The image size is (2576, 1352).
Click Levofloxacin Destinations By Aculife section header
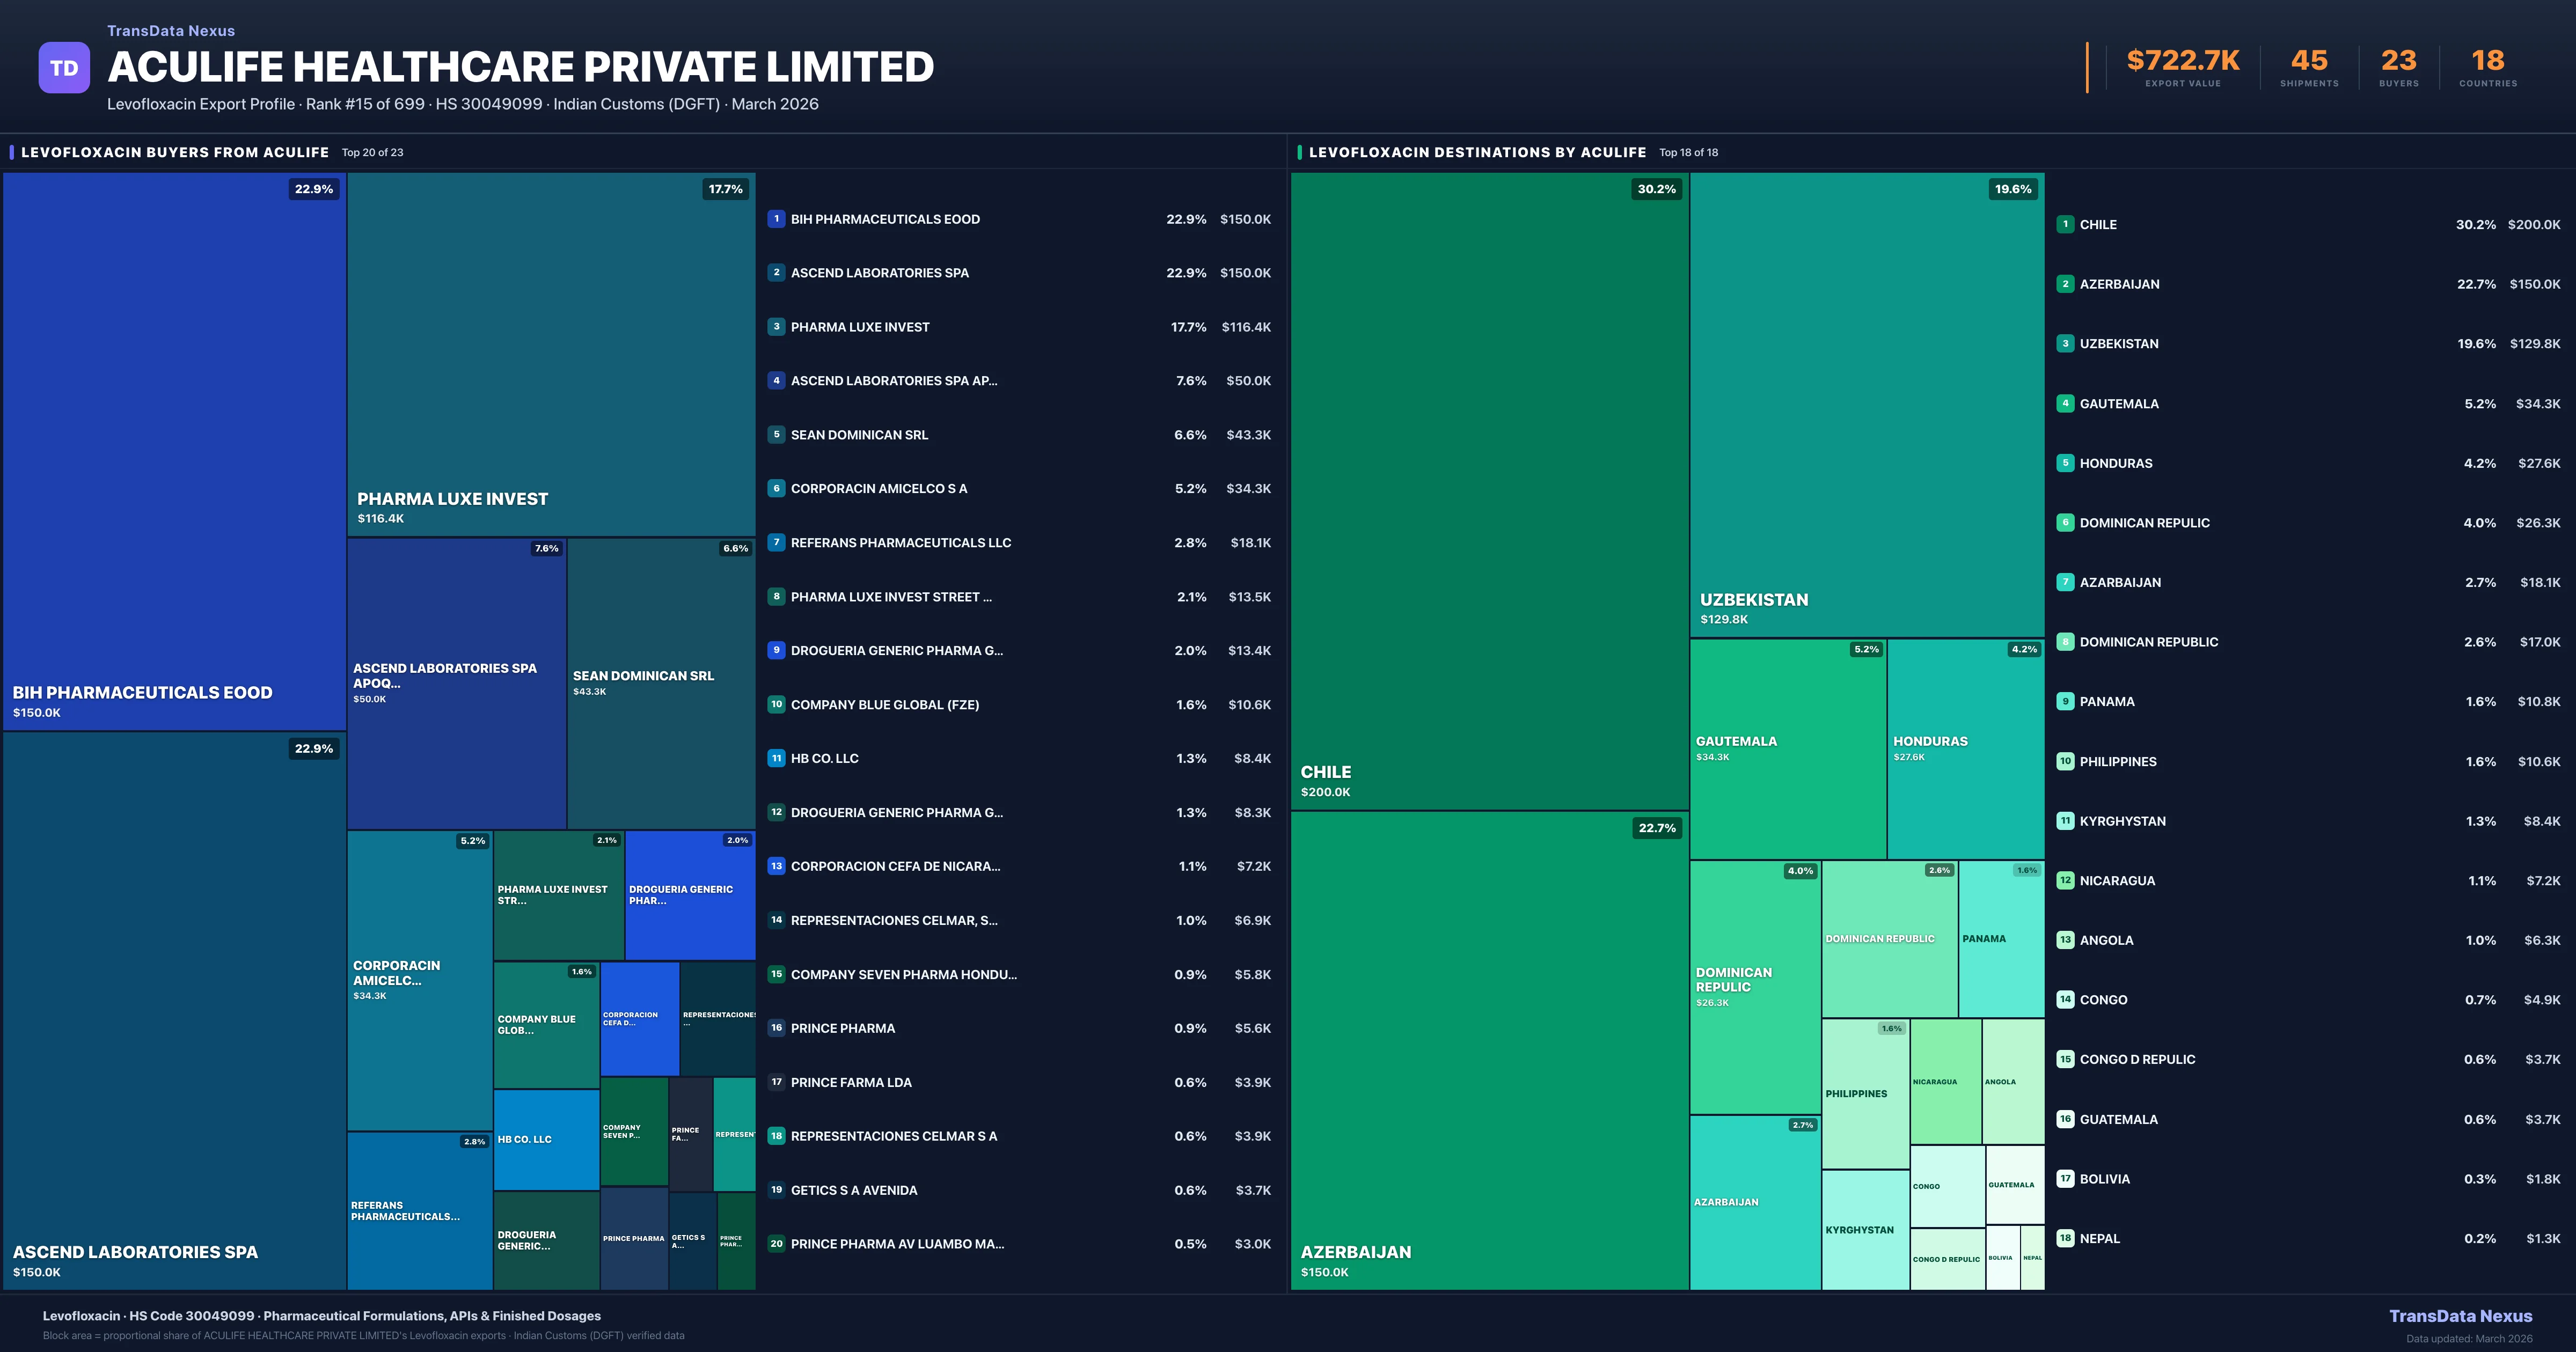(x=1477, y=152)
